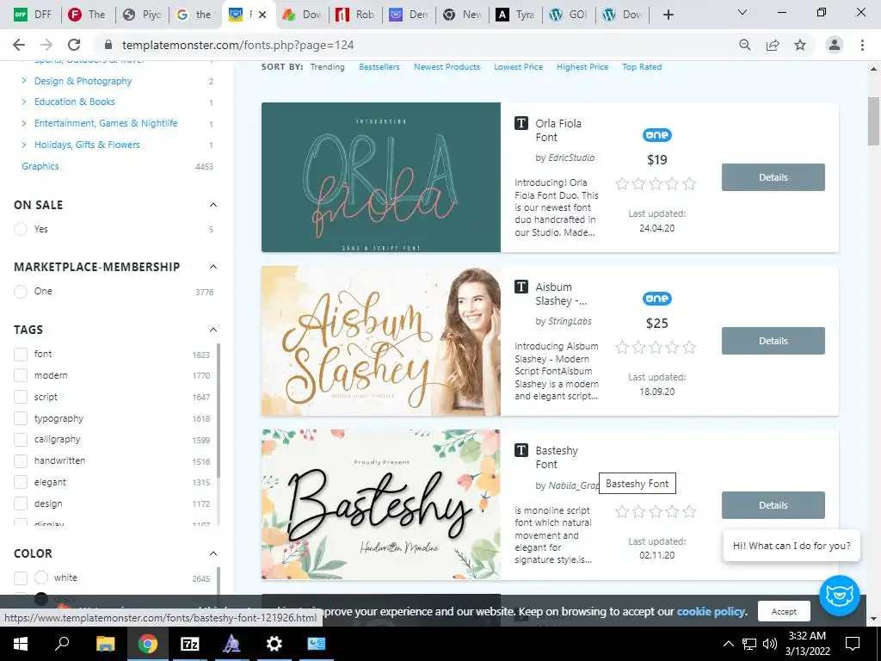Click the tab search chevron
The height and width of the screenshot is (661, 881).
tap(742, 12)
